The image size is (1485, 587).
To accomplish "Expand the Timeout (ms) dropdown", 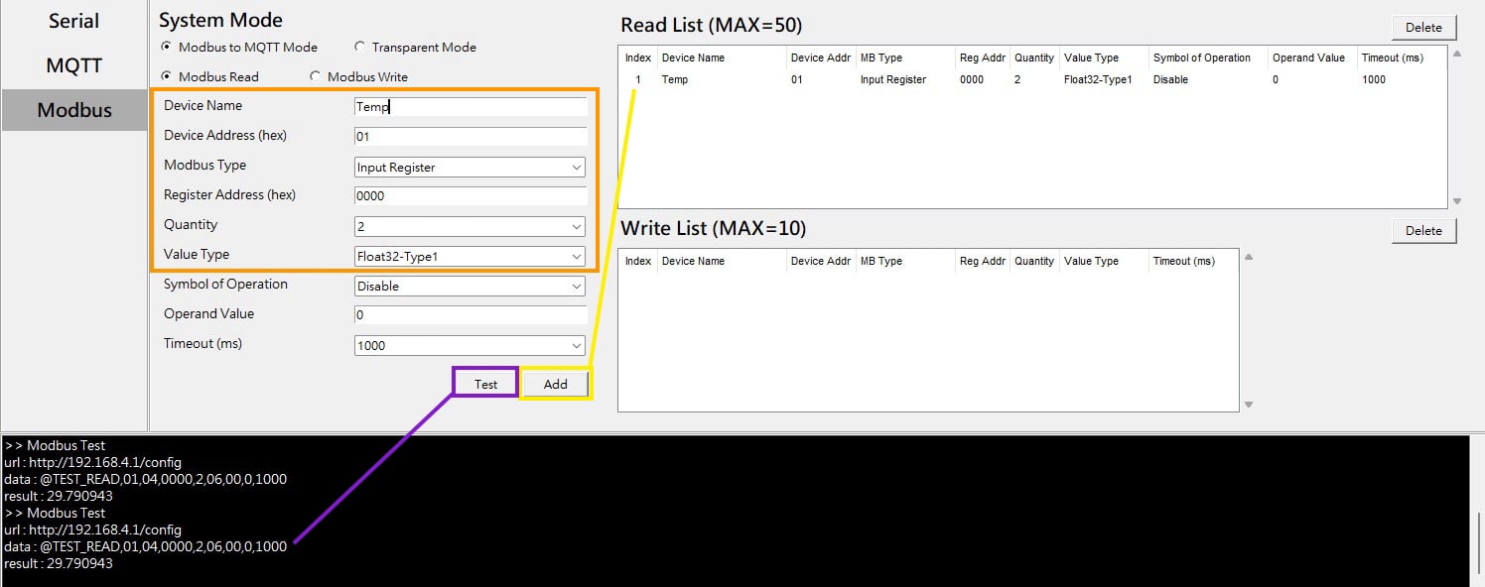I will click(x=470, y=346).
